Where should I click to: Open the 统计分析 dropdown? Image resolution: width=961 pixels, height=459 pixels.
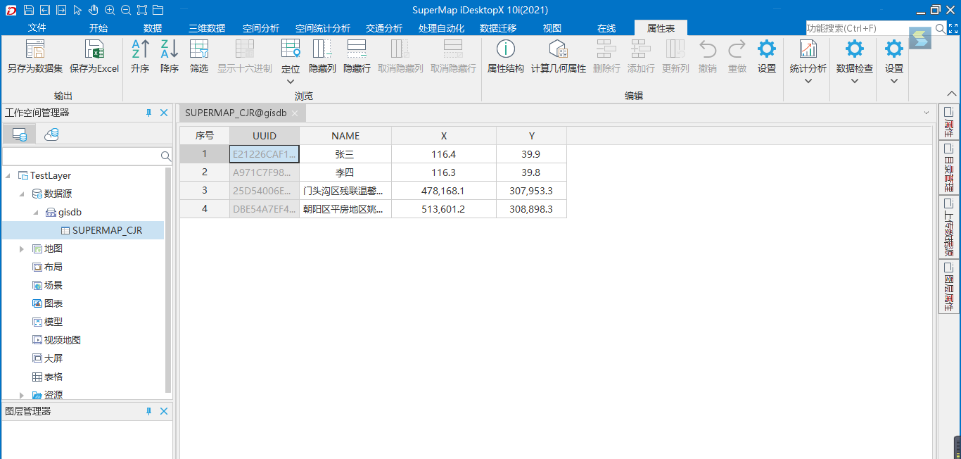tap(808, 81)
